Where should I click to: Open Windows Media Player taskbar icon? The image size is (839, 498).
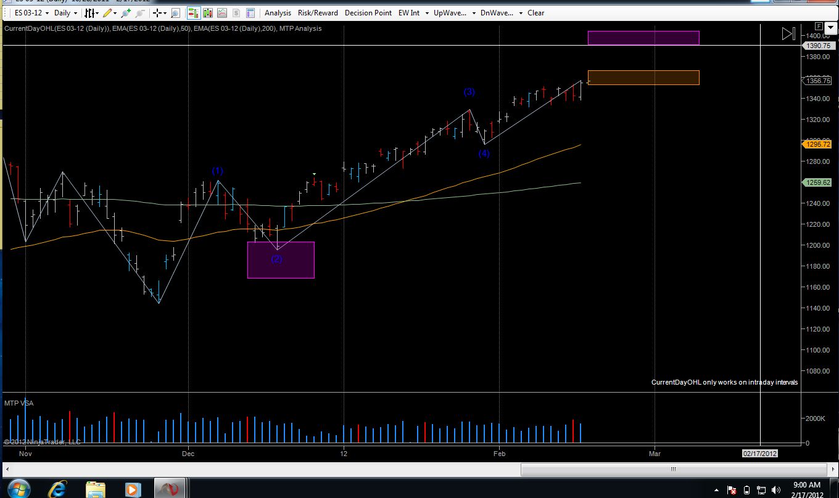(x=133, y=489)
